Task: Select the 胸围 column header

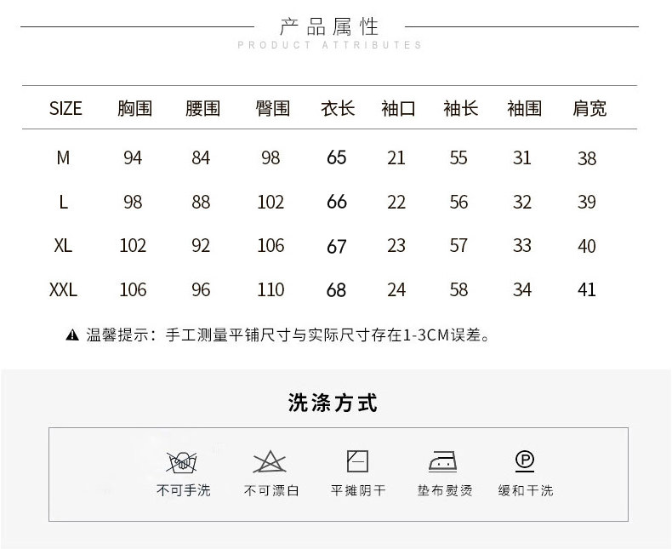Action: 134,108
